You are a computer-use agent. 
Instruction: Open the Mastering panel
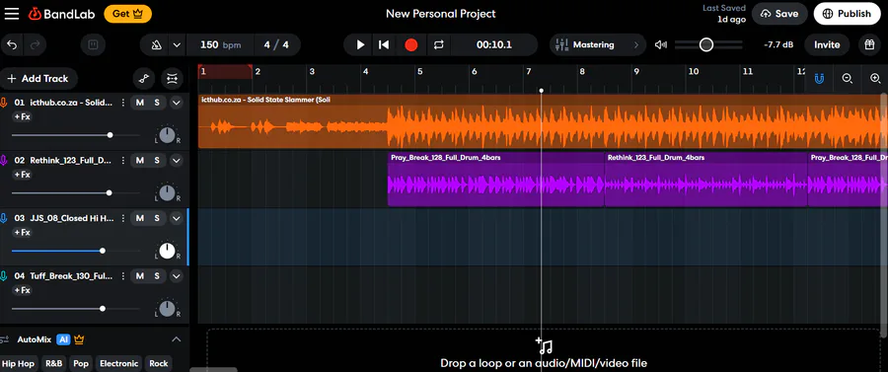[598, 44]
